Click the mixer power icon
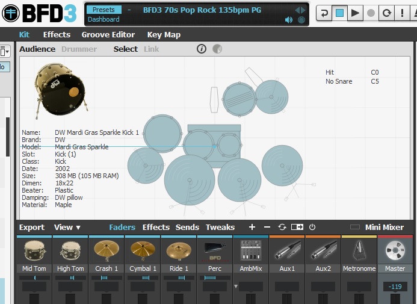Screen dimensions: 417x304 (x=312, y=227)
